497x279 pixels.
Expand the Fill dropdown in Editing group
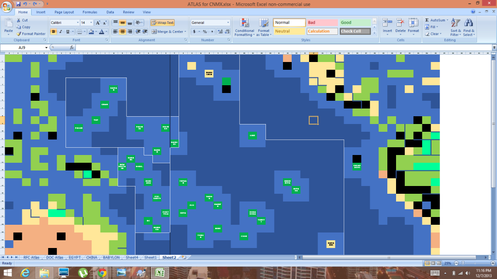(437, 27)
